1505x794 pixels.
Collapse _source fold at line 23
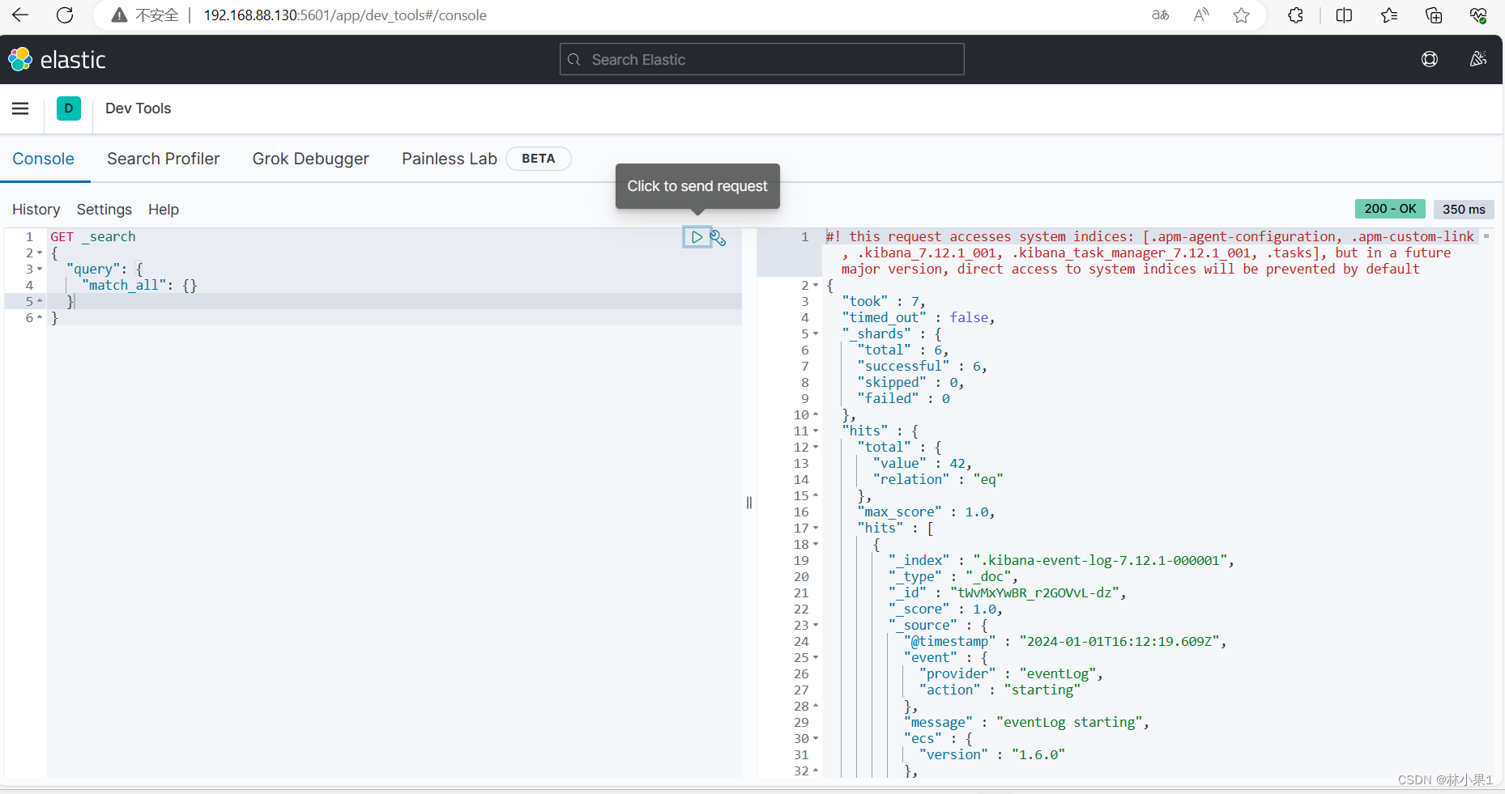pos(816,626)
